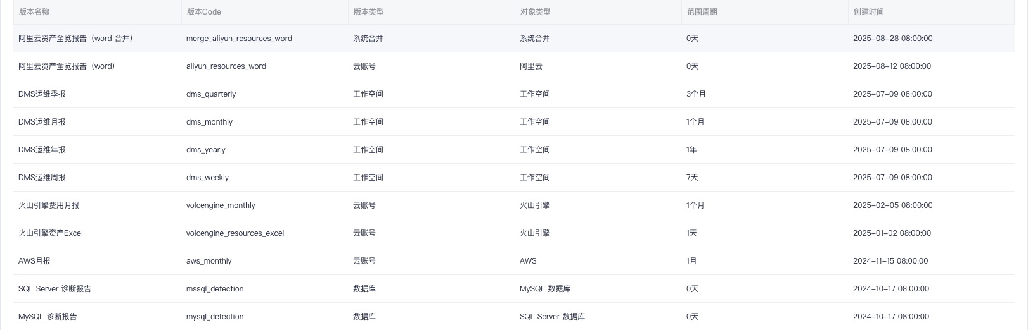
Task: Open the DMS运维季报 entry
Action: [42, 94]
